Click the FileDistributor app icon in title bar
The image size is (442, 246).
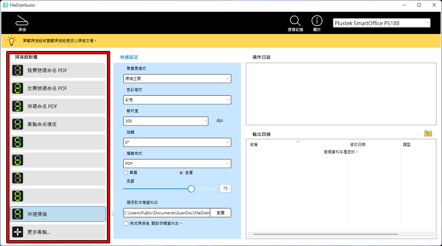point(6,5)
